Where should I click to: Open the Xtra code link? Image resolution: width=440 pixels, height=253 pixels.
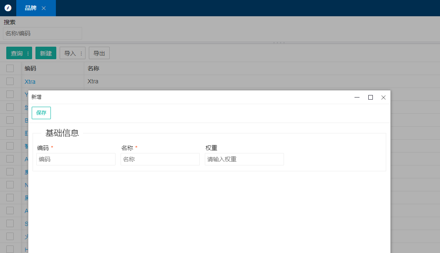pyautogui.click(x=30, y=82)
